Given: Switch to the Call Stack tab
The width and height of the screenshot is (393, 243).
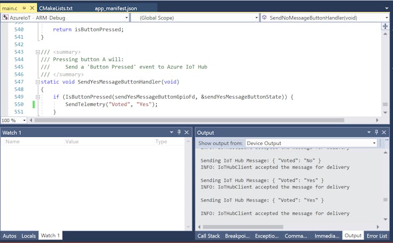Looking at the screenshot, I should click(x=209, y=236).
